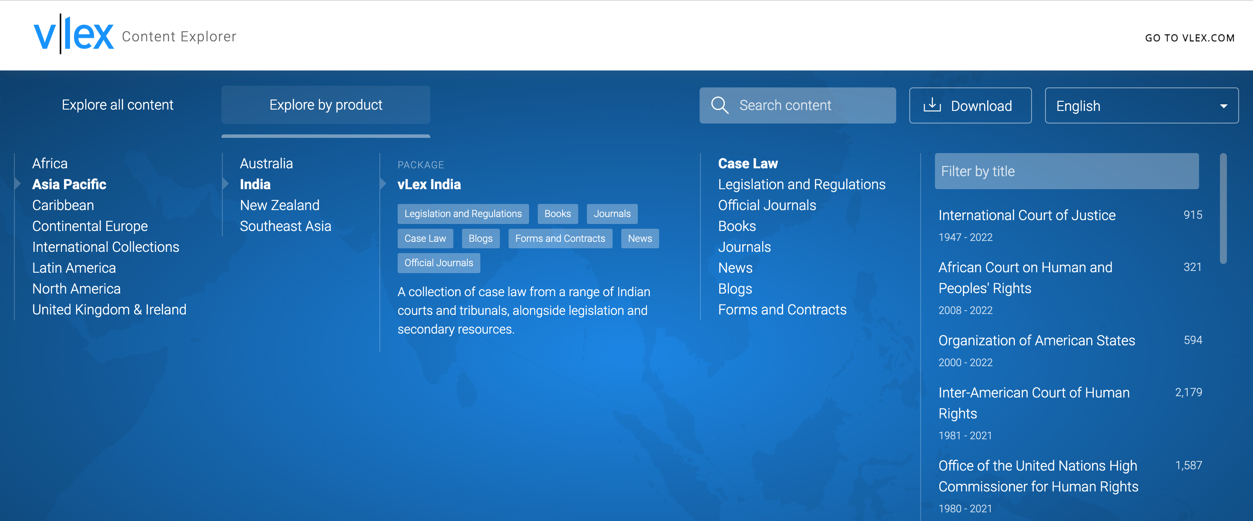
Task: Select Case Law content type
Action: [x=747, y=163]
